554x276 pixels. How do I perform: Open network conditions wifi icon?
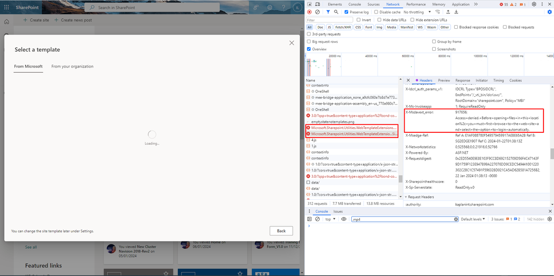pyautogui.click(x=438, y=12)
